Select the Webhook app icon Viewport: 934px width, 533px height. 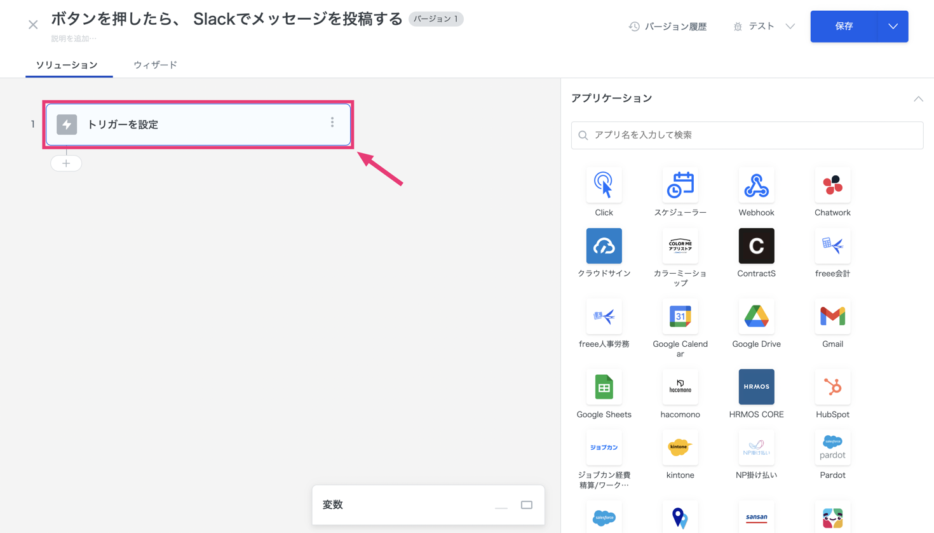[756, 185]
